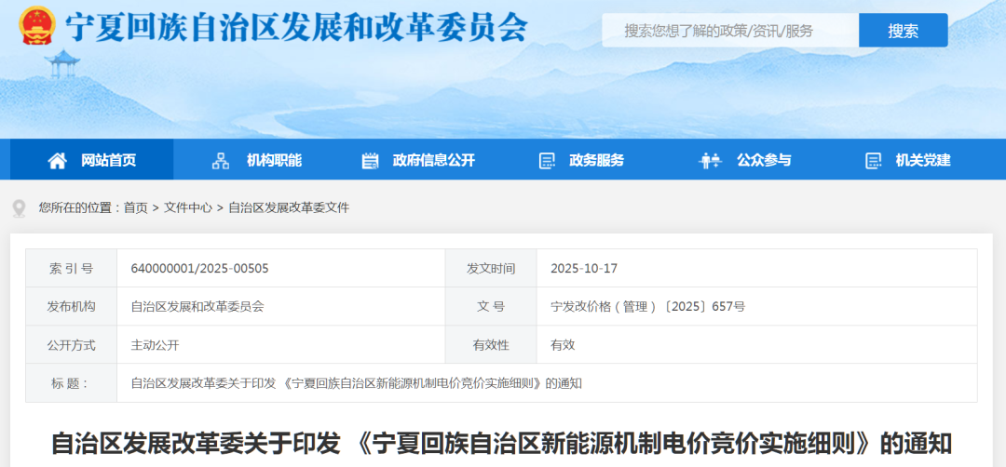This screenshot has height=467, width=1006.
Task: Follow the 首页 breadcrumb link
Action: pyautogui.click(x=135, y=208)
